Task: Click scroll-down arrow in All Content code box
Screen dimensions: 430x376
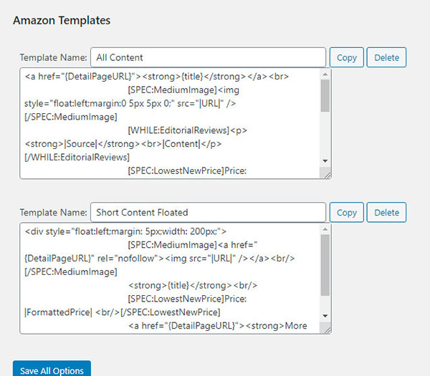Action: click(325, 160)
